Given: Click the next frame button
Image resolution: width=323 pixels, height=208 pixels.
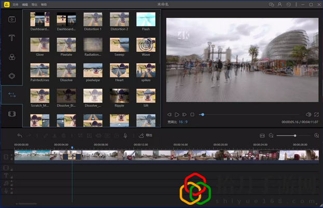Looking at the screenshot, I should [184, 115].
